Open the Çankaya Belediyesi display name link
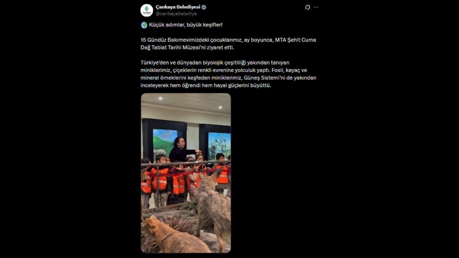The width and height of the screenshot is (459, 258). [x=178, y=7]
